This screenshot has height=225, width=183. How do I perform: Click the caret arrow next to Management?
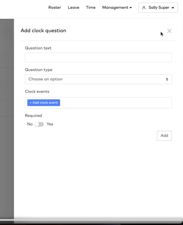(x=131, y=8)
